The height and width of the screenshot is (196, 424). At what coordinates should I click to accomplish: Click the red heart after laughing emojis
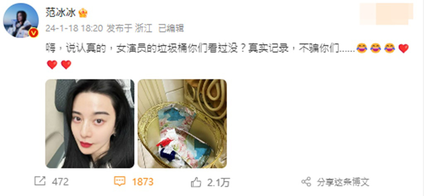(403, 49)
